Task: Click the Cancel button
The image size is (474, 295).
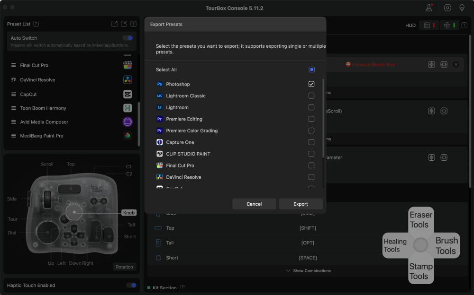Action: point(254,204)
